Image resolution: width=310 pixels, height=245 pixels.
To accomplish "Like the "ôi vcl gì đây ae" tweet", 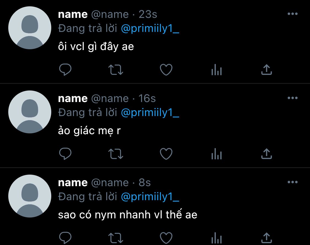I will click(x=166, y=70).
